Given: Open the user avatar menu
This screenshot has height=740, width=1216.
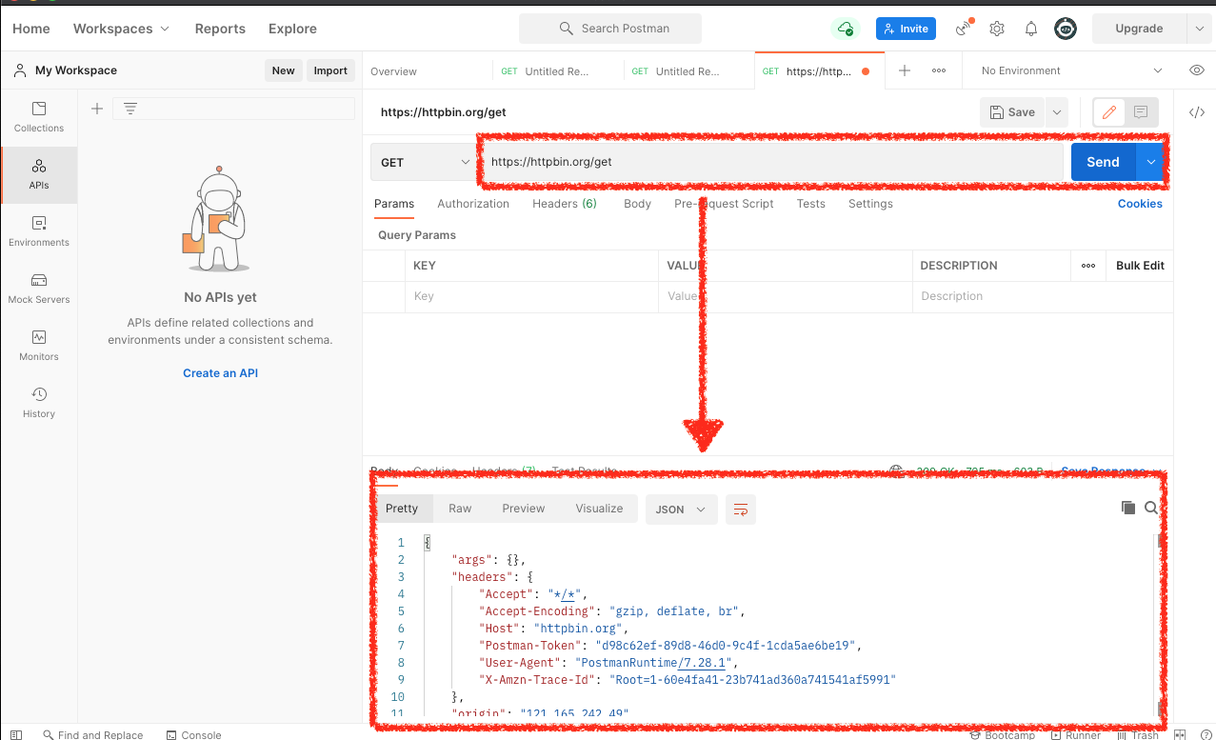Looking at the screenshot, I should [1066, 29].
